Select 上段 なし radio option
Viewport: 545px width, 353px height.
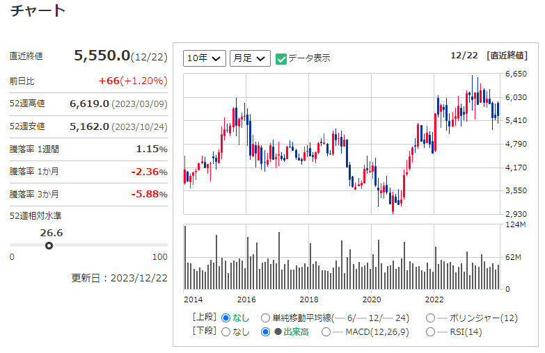point(226,318)
